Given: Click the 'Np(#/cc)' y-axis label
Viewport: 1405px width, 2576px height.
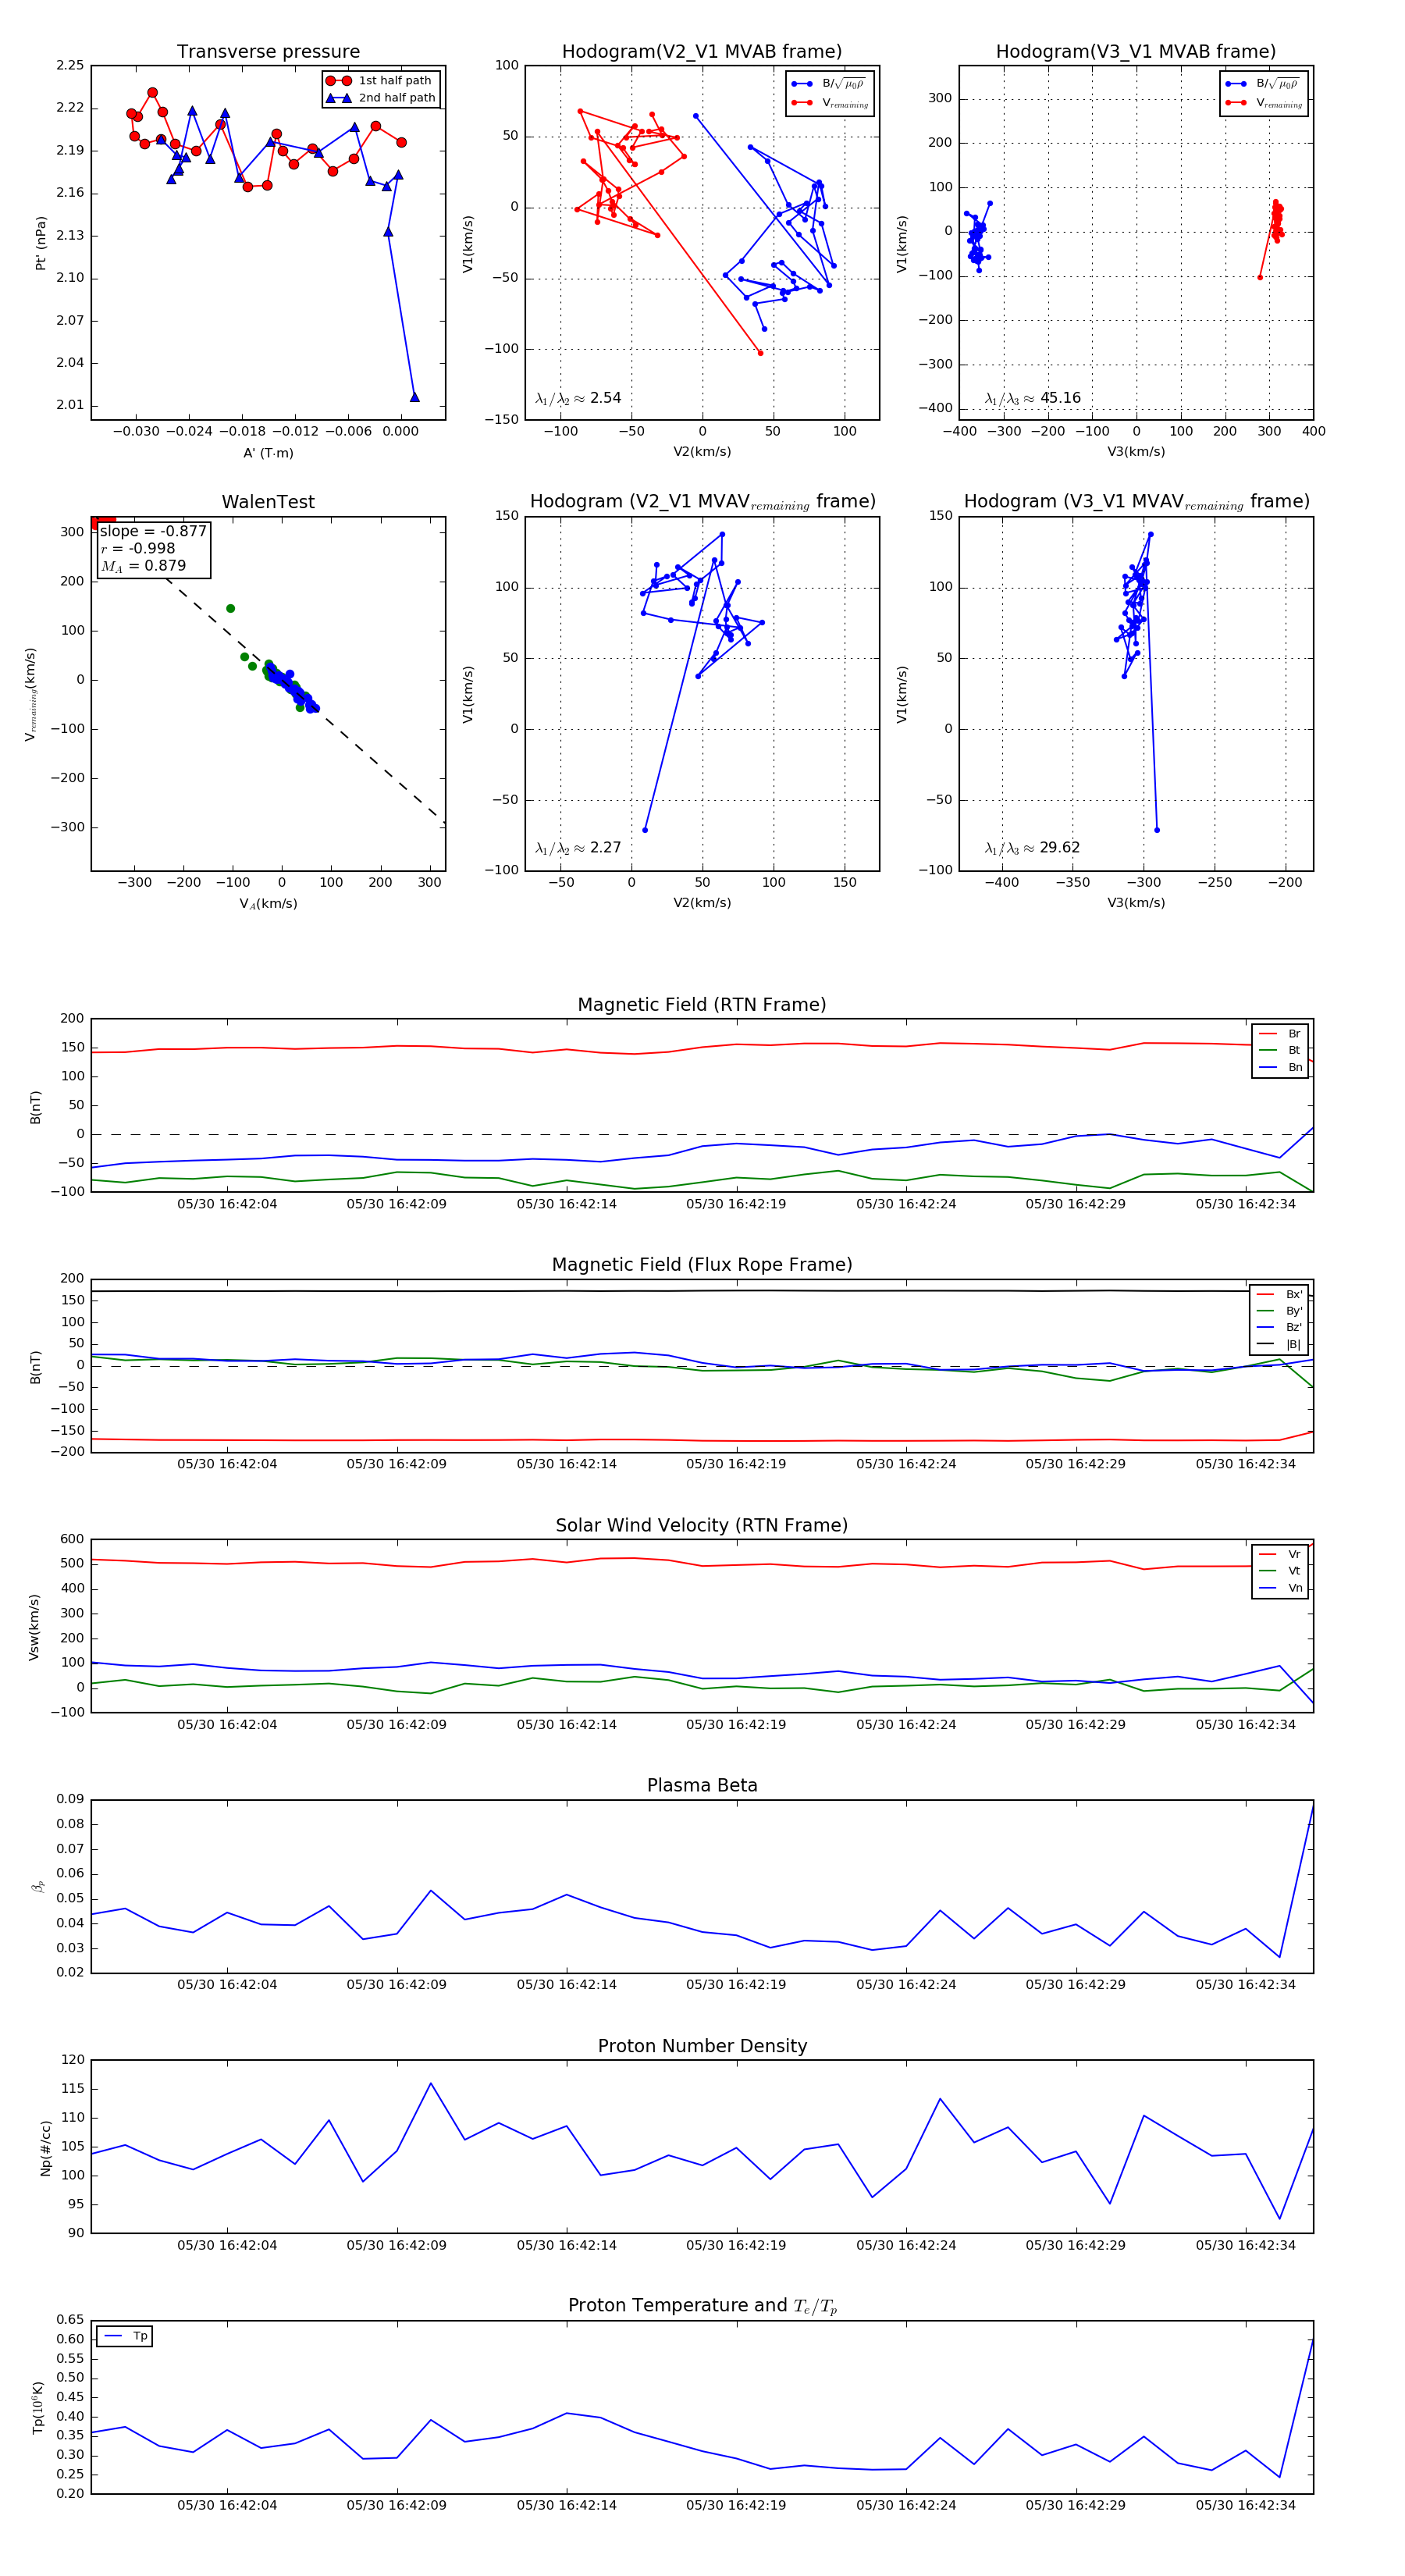Looking at the screenshot, I should 45,2147.
